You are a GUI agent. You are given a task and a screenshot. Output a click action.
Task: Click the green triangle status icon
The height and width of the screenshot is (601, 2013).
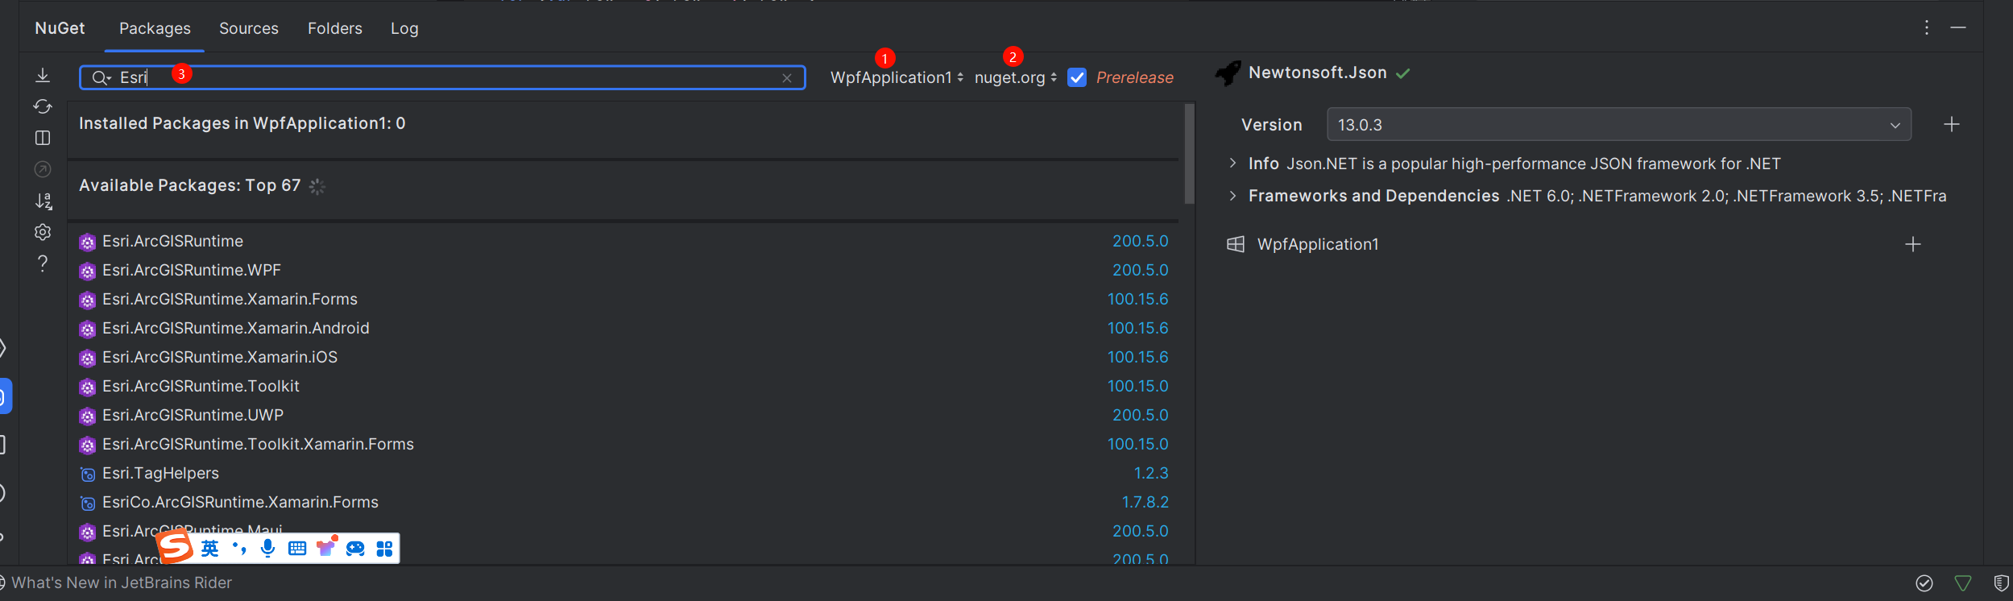coord(1963,582)
